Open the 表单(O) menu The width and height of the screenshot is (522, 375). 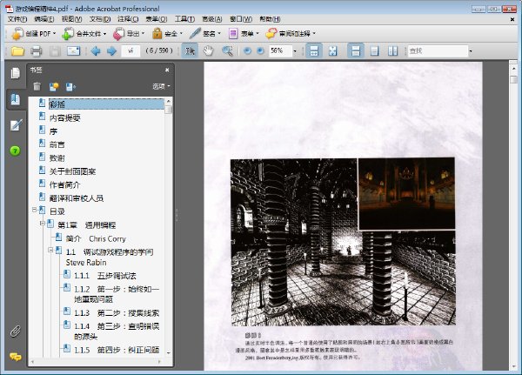point(157,19)
